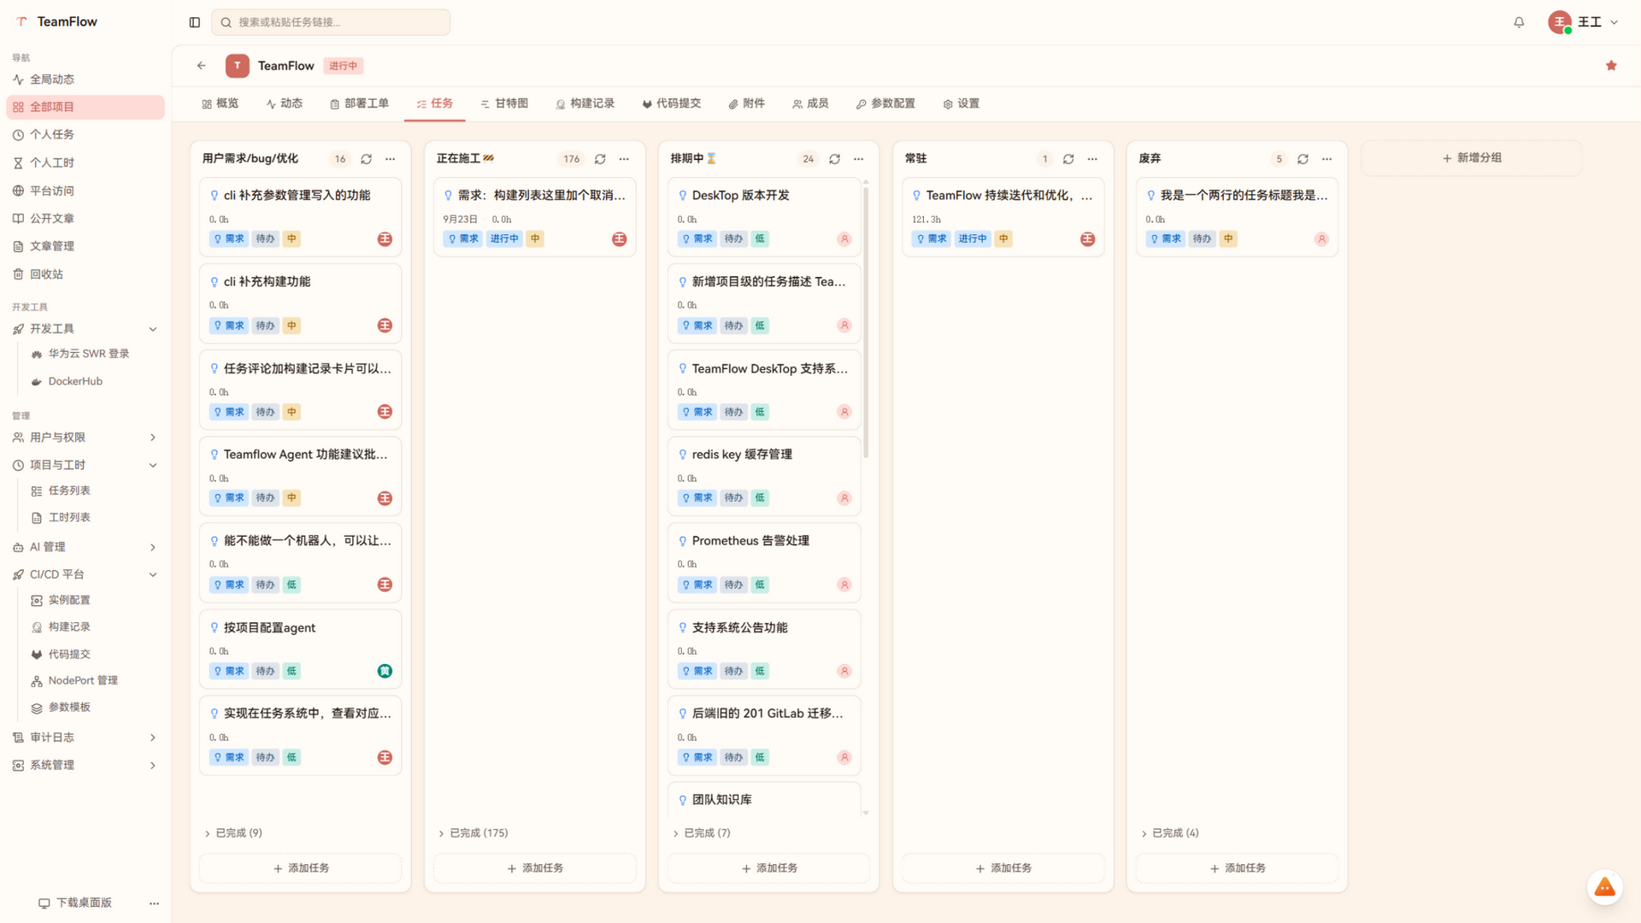Click the 排期中 column scrollbar

(x=866, y=321)
